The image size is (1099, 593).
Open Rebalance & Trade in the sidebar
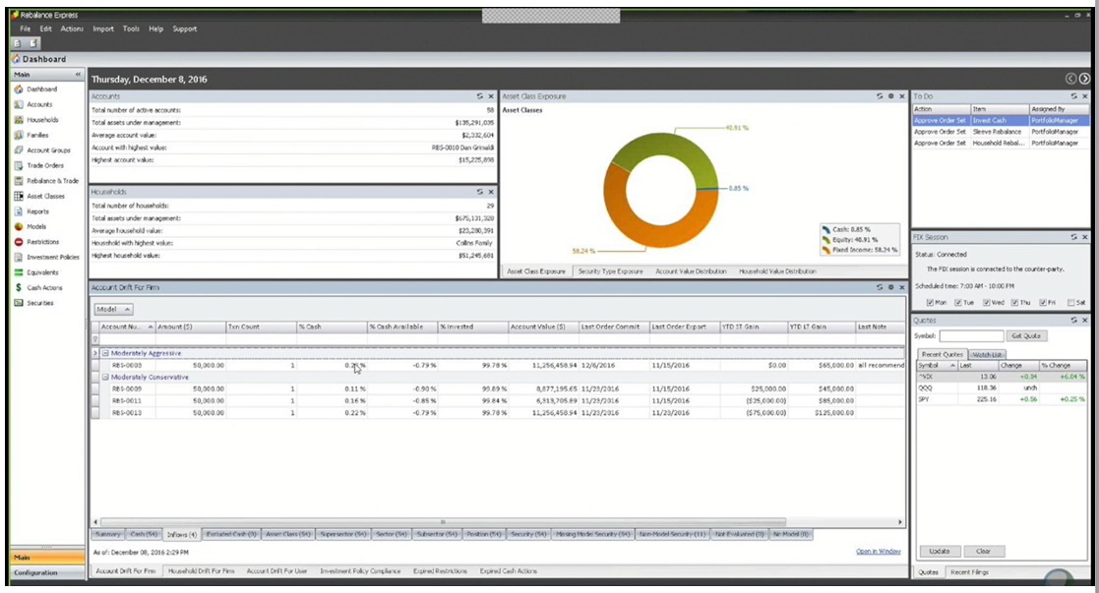pos(52,181)
